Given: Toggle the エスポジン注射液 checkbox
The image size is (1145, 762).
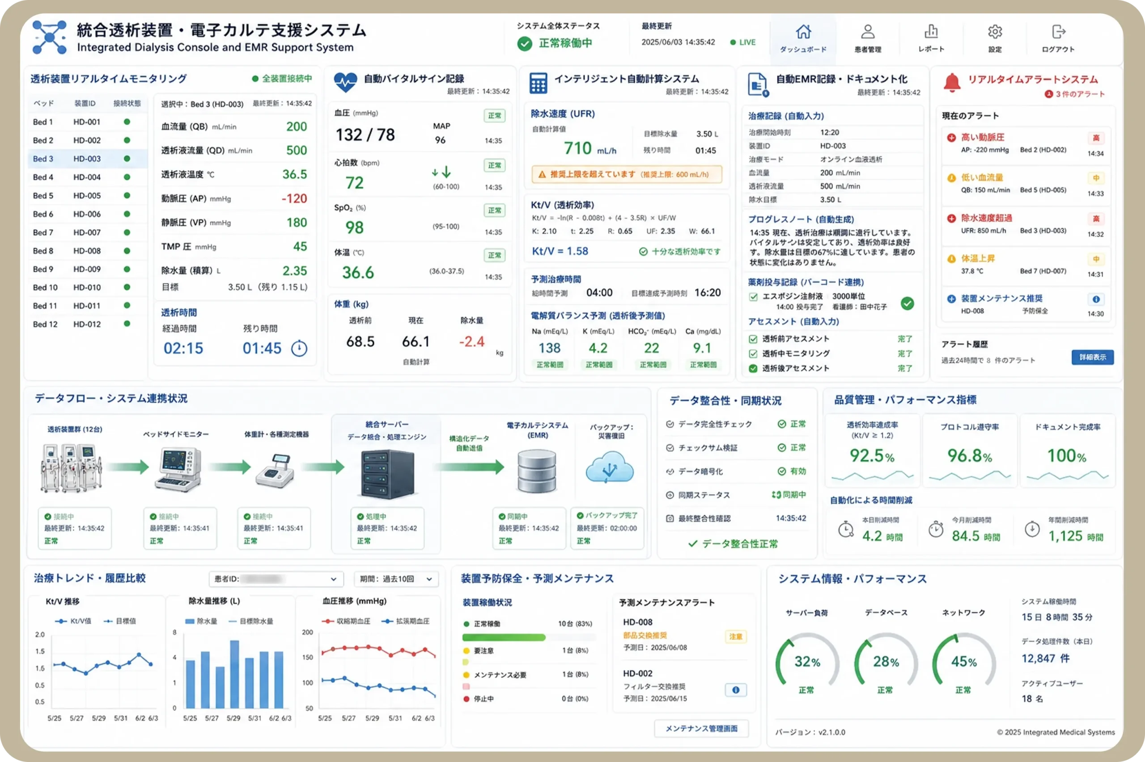Looking at the screenshot, I should pos(753,296).
